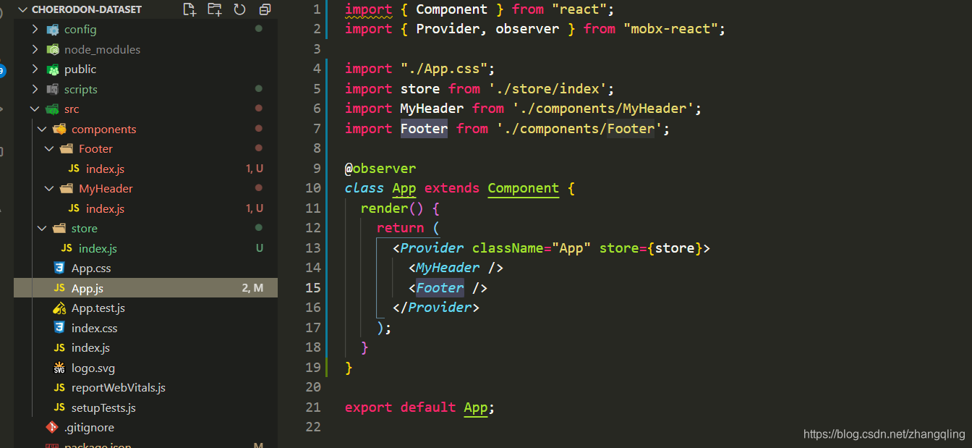The width and height of the screenshot is (972, 448).
Task: Click the public folder icon
Action: pos(53,69)
